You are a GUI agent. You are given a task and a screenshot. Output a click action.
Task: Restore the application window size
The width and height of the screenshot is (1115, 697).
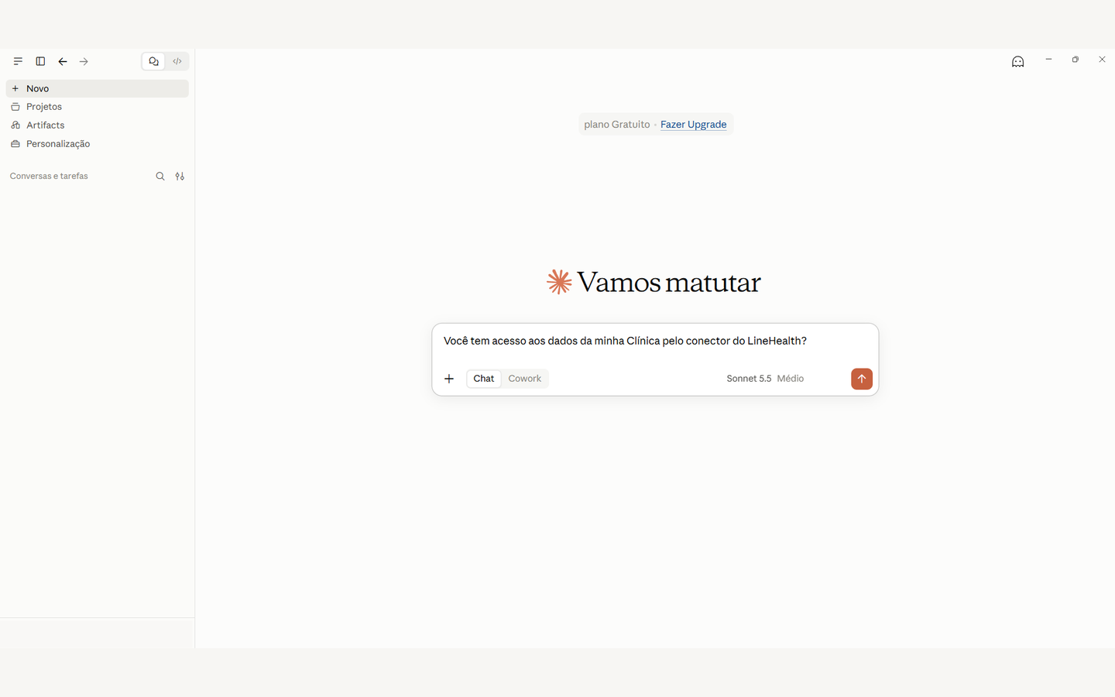1076,60
